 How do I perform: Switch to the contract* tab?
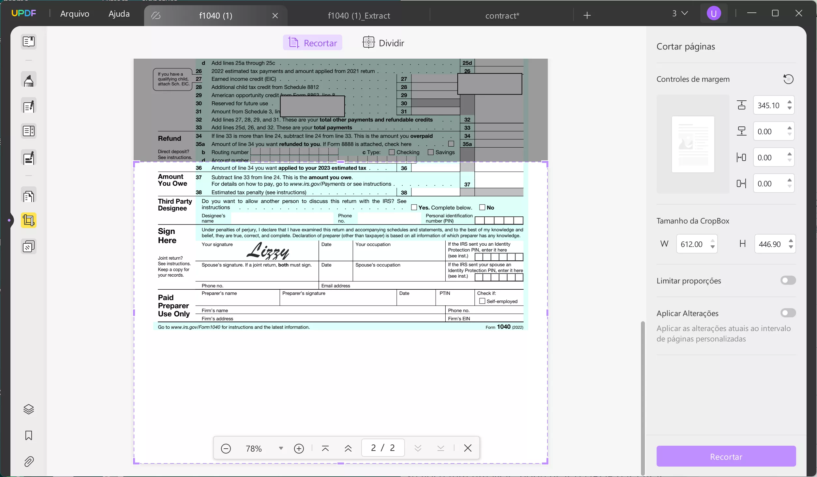pos(502,15)
